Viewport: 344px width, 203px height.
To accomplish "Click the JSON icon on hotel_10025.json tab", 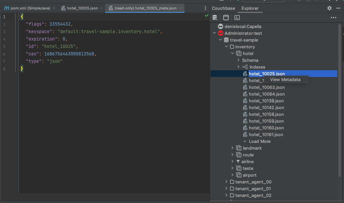I will point(63,8).
